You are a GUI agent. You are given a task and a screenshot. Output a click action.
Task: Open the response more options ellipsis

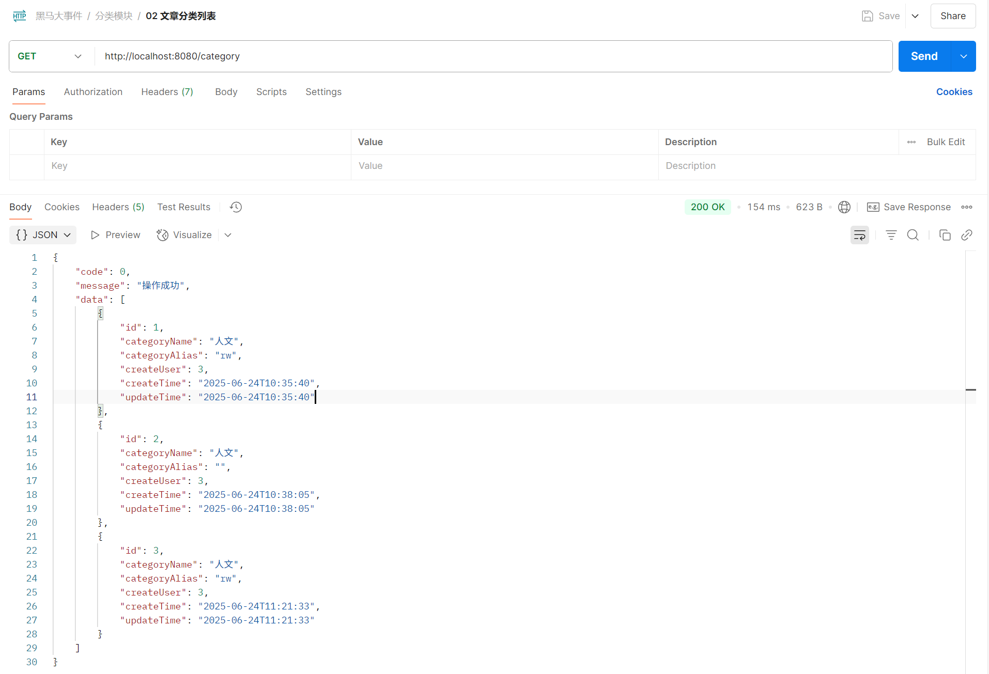(966, 207)
